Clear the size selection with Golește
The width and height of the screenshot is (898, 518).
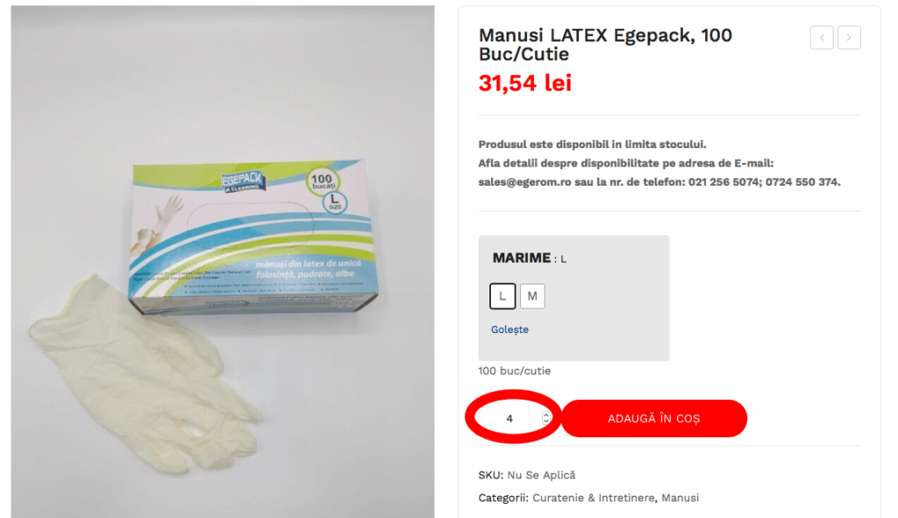[510, 330]
